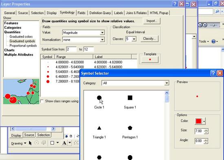Click the Symbol Size to field
Image resolution: width=224 pixels, height=160 pixels.
click(88, 49)
